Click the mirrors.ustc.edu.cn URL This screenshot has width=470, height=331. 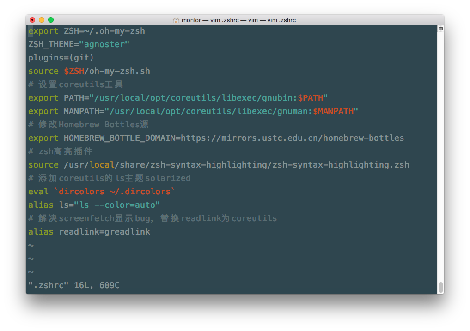click(292, 138)
